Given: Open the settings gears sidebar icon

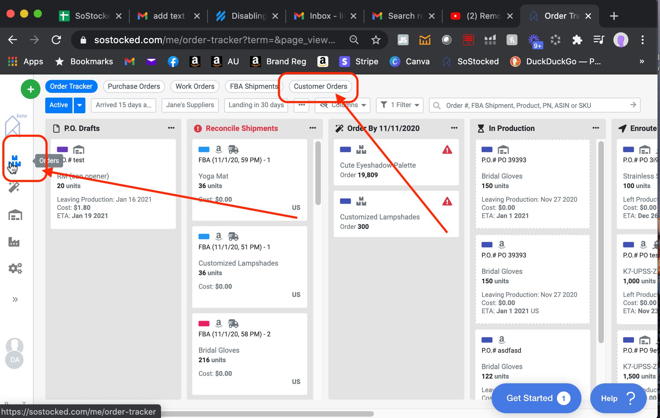Looking at the screenshot, I should click(15, 268).
